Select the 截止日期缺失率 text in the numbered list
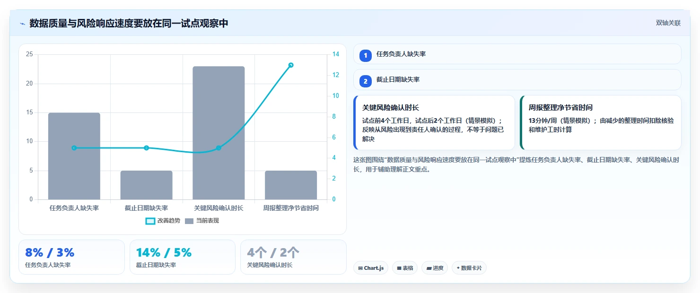Viewport: 700px width, 293px height. [x=398, y=80]
